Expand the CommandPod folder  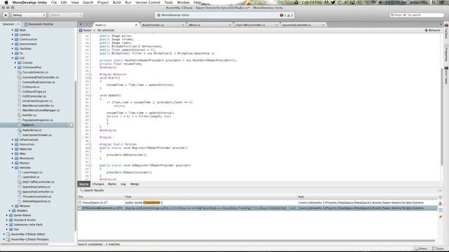(x=15, y=67)
